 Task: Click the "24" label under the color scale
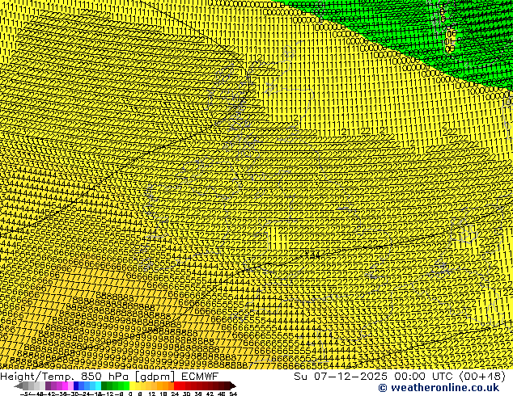click(x=175, y=394)
